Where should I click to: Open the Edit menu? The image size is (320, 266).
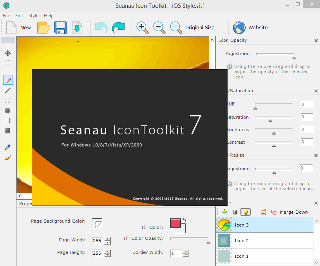(19, 16)
